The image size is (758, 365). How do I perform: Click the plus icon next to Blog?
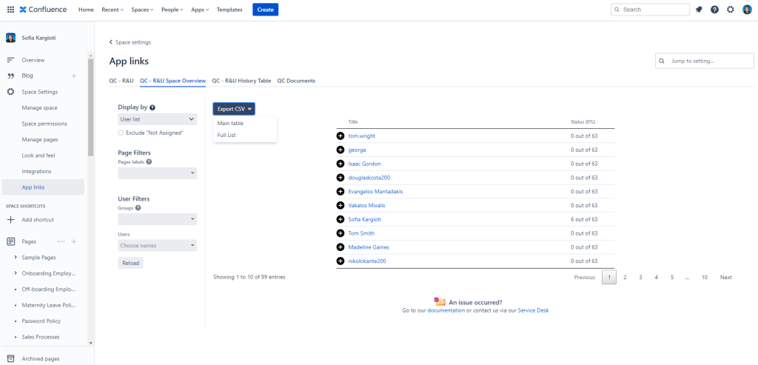point(73,76)
